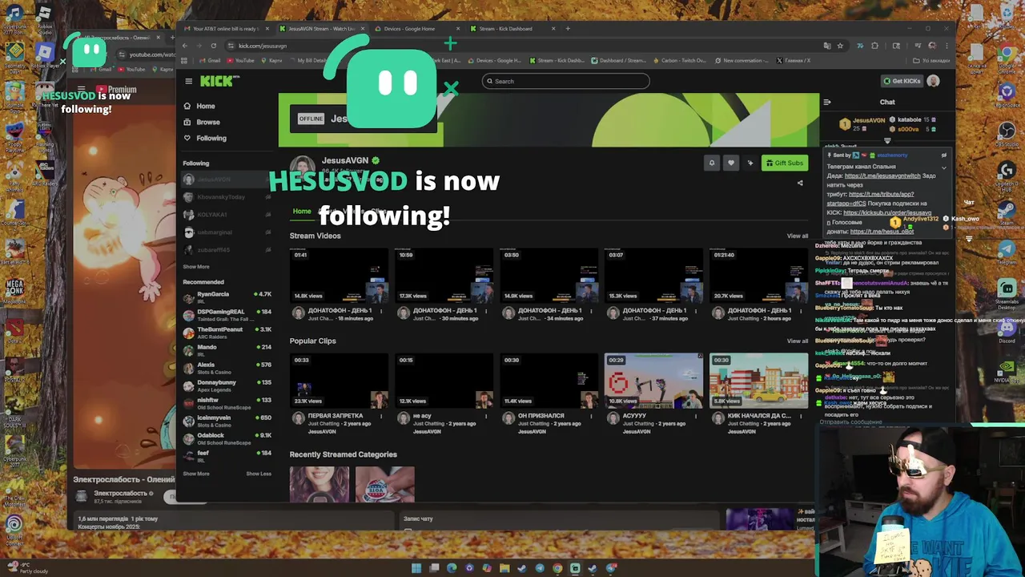This screenshot has height=577, width=1025.
Task: Open RyanGarcia recommended channel
Action: (x=227, y=297)
